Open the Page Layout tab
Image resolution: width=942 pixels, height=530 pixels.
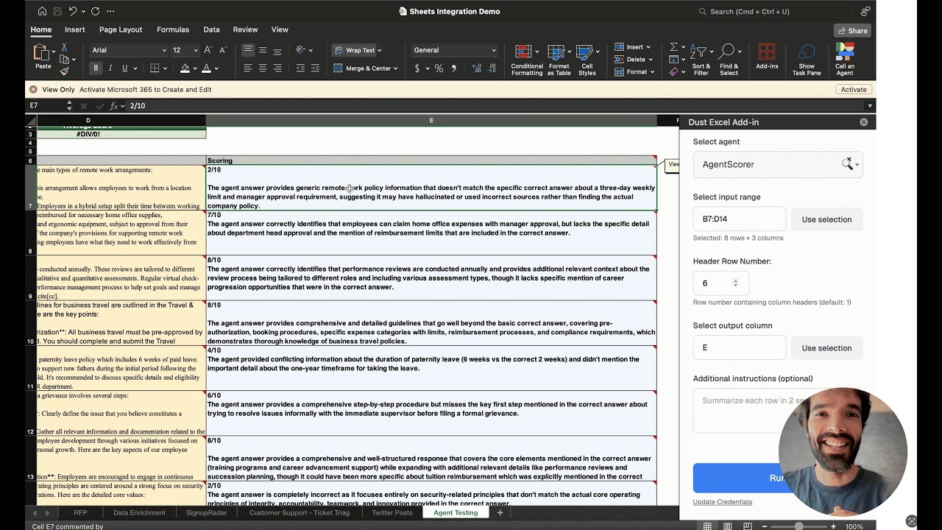(x=121, y=29)
